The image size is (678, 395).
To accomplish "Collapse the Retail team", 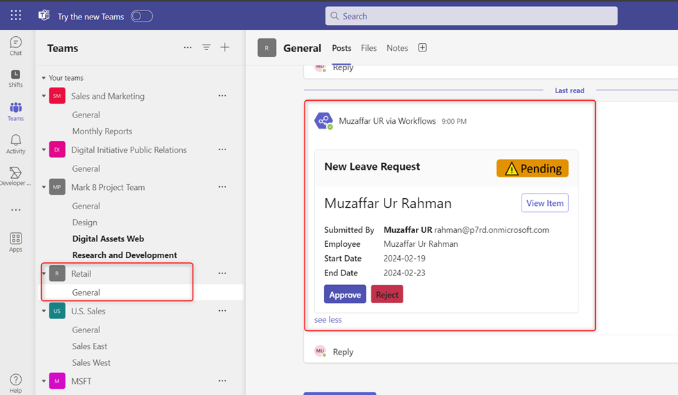I will tap(44, 273).
